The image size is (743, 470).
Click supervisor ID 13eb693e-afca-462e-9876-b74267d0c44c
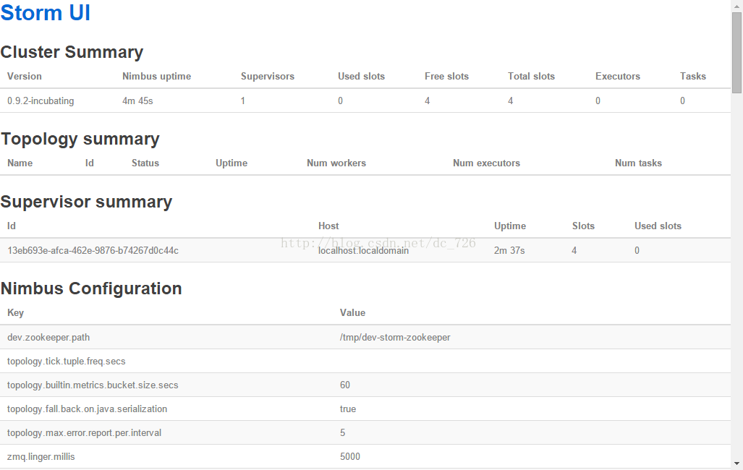point(93,251)
